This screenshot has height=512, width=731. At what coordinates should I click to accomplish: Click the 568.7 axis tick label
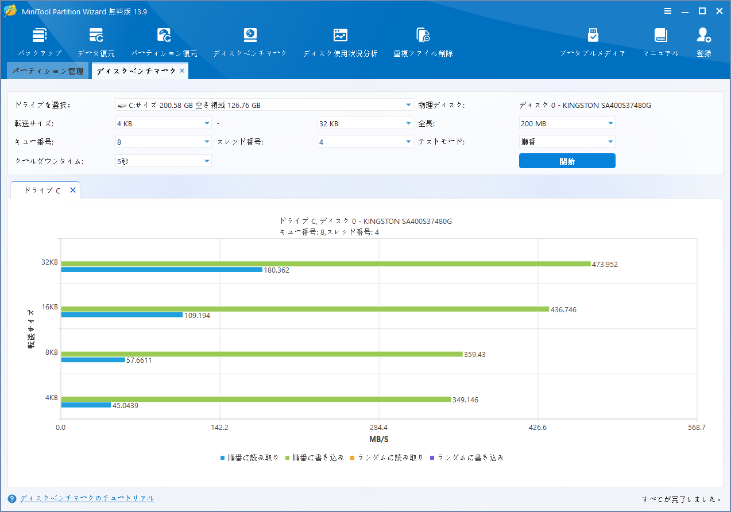click(x=696, y=428)
